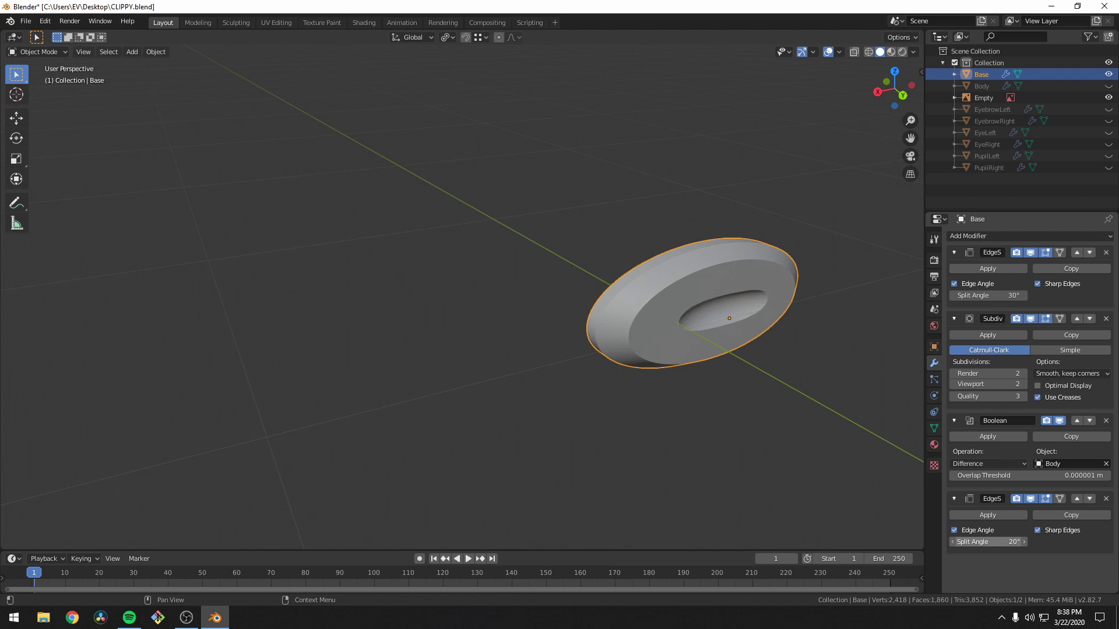
Task: Open the Object Mode dropdown
Action: [37, 52]
